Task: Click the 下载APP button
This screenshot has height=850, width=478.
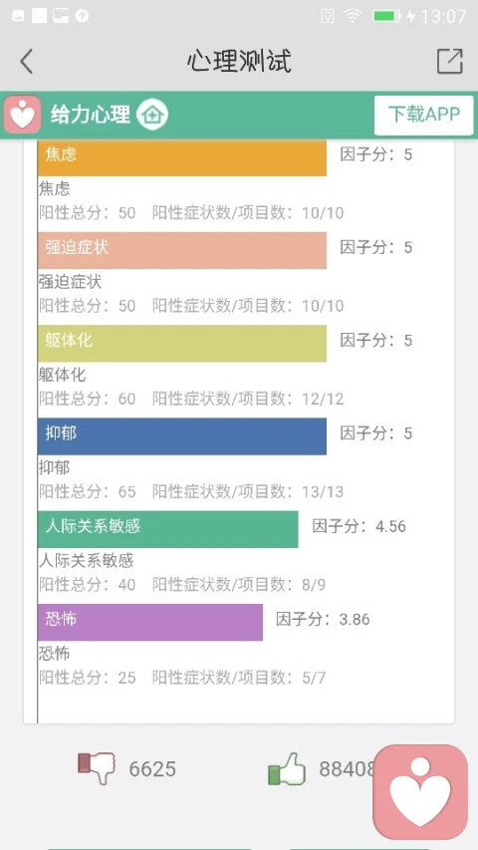Action: (x=424, y=115)
